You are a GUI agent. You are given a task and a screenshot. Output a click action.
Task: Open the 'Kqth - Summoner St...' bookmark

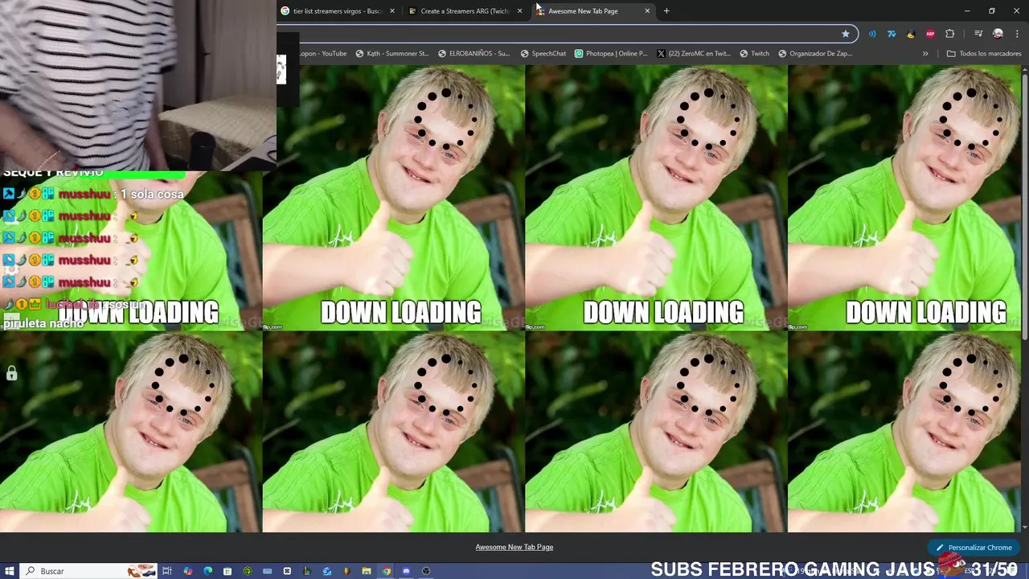pyautogui.click(x=392, y=54)
